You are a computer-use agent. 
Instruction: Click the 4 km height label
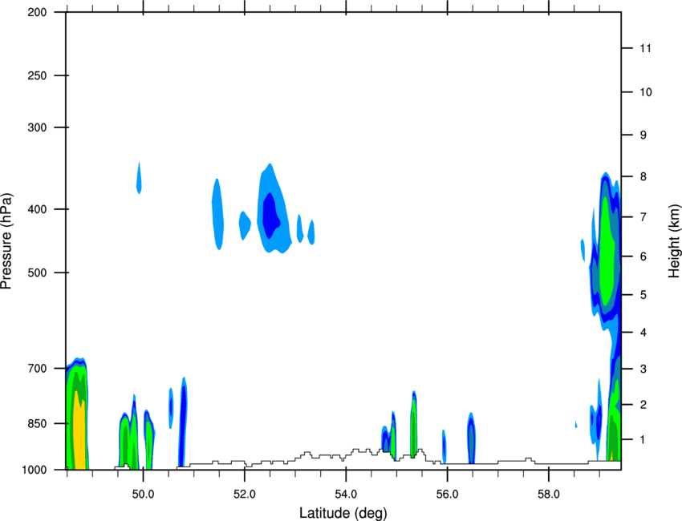click(643, 333)
